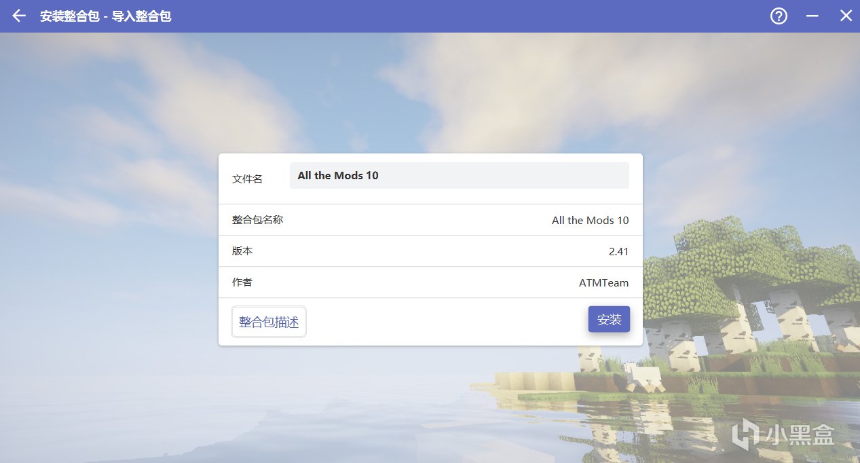Select the author value ATMTeam
Image resolution: width=860 pixels, height=463 pixels.
(603, 282)
